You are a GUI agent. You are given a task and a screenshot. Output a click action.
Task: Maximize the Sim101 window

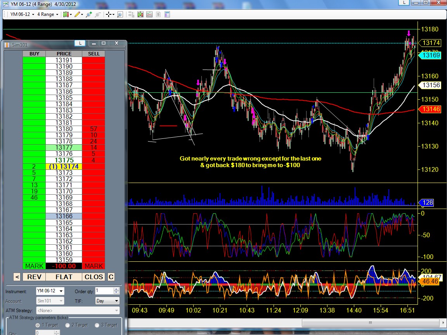(104, 43)
